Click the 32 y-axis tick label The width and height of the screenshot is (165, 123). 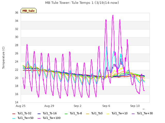[x=16, y=29]
